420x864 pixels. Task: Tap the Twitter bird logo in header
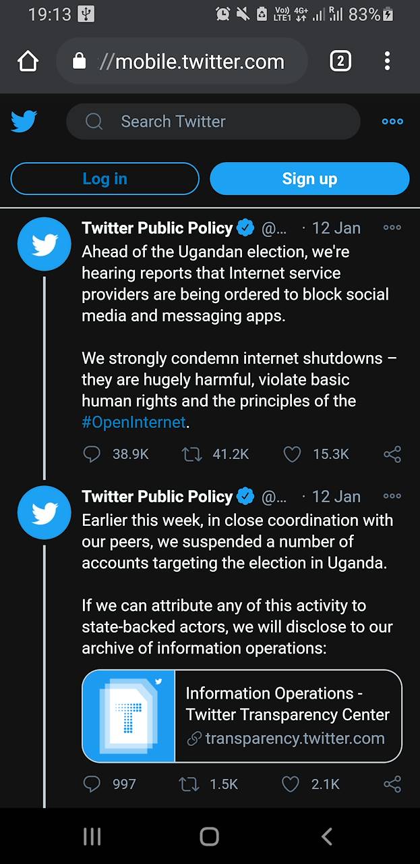coord(24,122)
